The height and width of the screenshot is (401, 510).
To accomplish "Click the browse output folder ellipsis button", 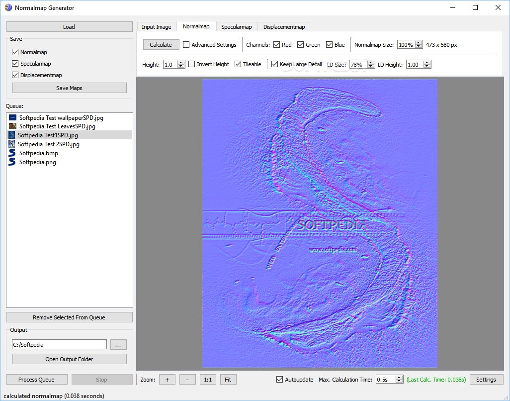I will [118, 345].
